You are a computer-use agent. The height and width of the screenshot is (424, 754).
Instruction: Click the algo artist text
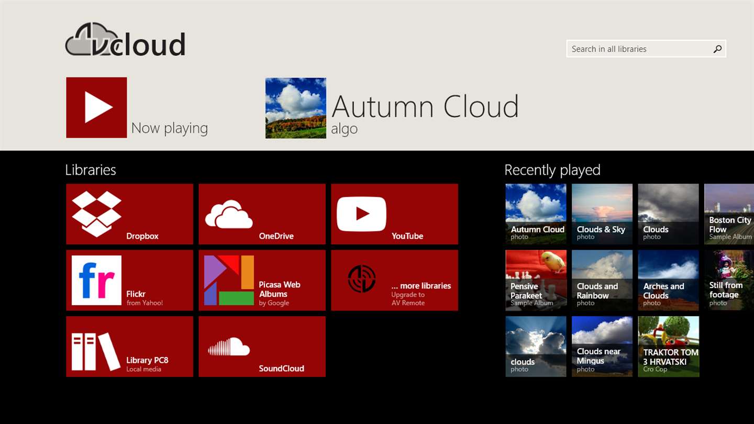344,129
